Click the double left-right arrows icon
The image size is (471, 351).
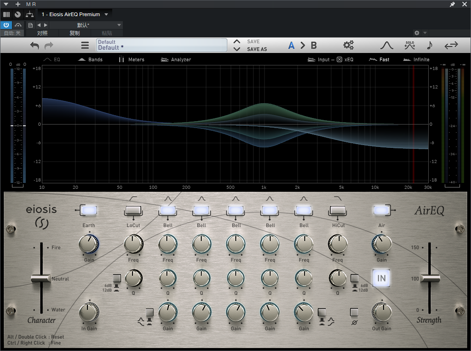[x=451, y=46]
